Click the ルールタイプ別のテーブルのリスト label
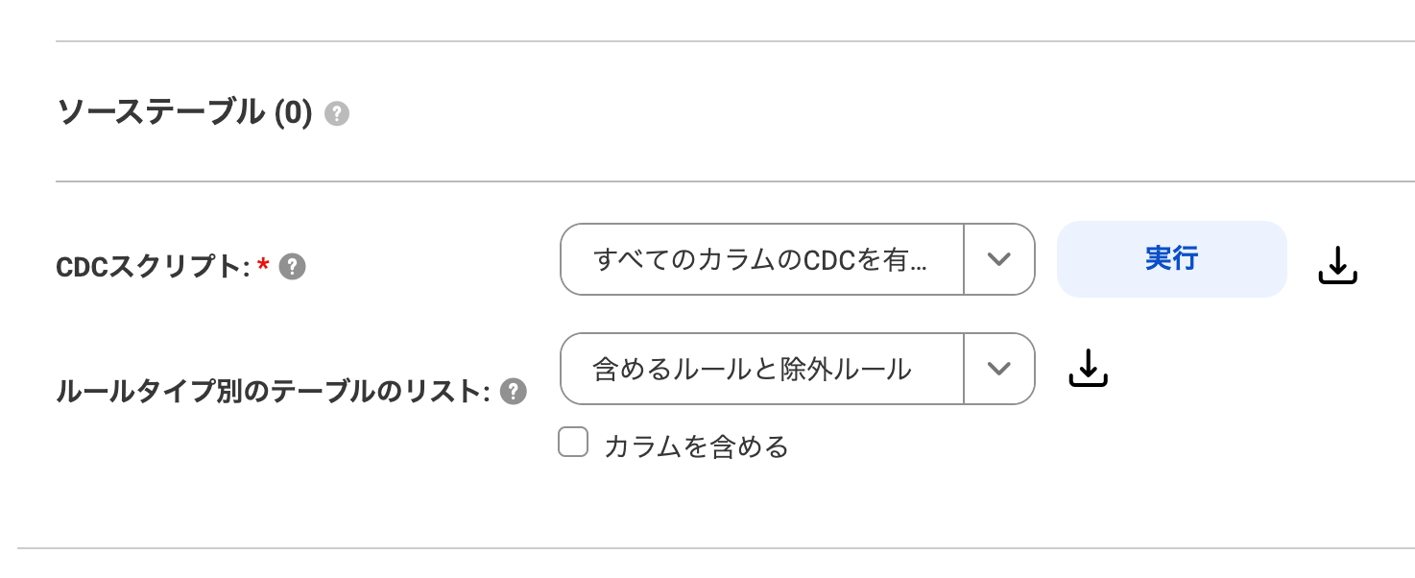 (x=275, y=392)
